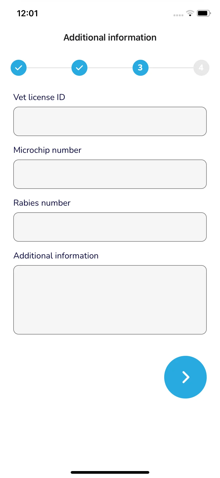
Task: Tap the "Microchip number" label
Action: (x=47, y=150)
